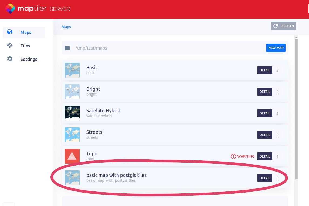Click the Tiles diamond icon
The image size is (309, 206).
[10, 46]
